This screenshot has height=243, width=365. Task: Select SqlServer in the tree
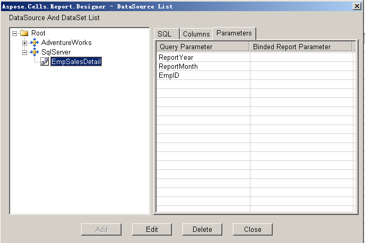click(x=56, y=52)
